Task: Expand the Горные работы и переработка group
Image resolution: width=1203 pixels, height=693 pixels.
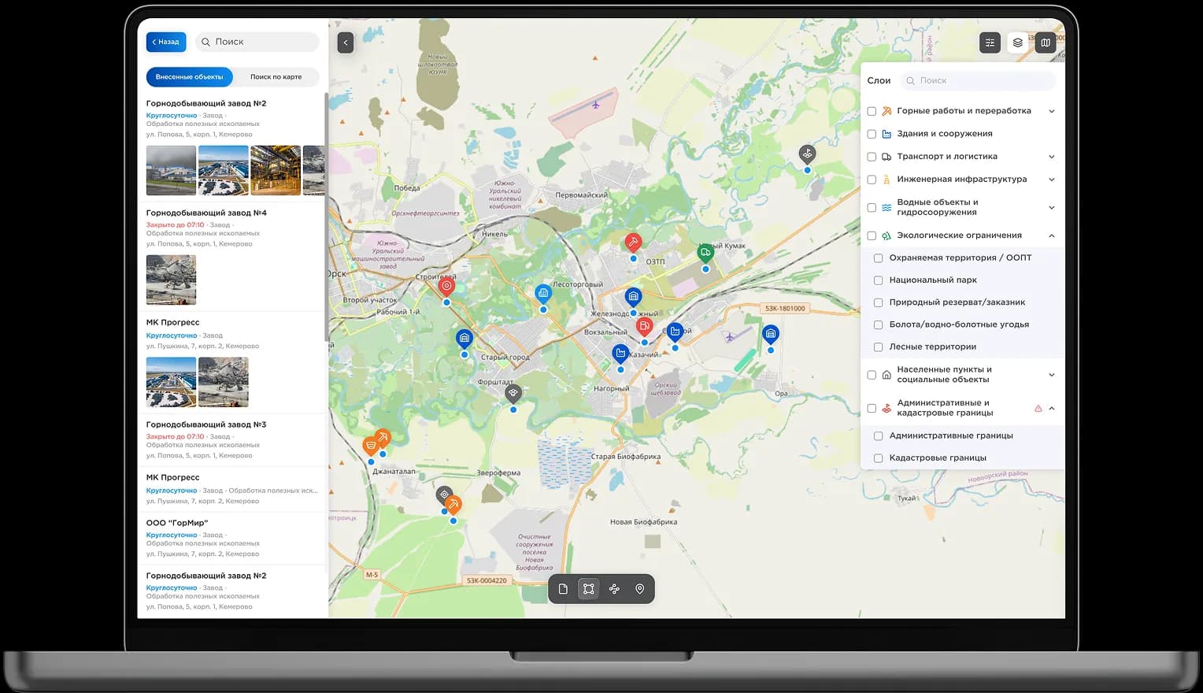Action: (1051, 111)
